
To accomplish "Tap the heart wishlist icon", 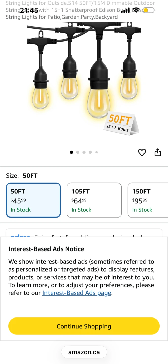I will tap(142, 153).
